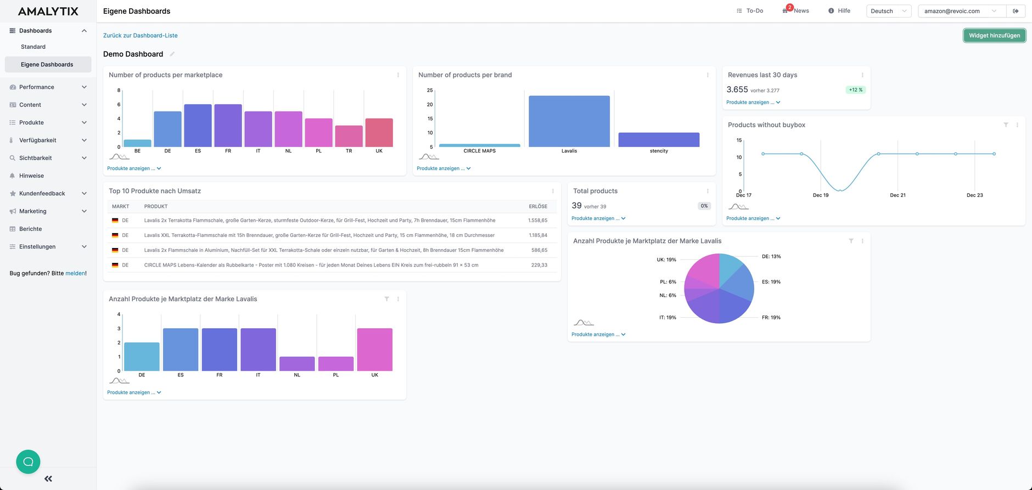Click the UK bar in marketplace chart

[379, 133]
